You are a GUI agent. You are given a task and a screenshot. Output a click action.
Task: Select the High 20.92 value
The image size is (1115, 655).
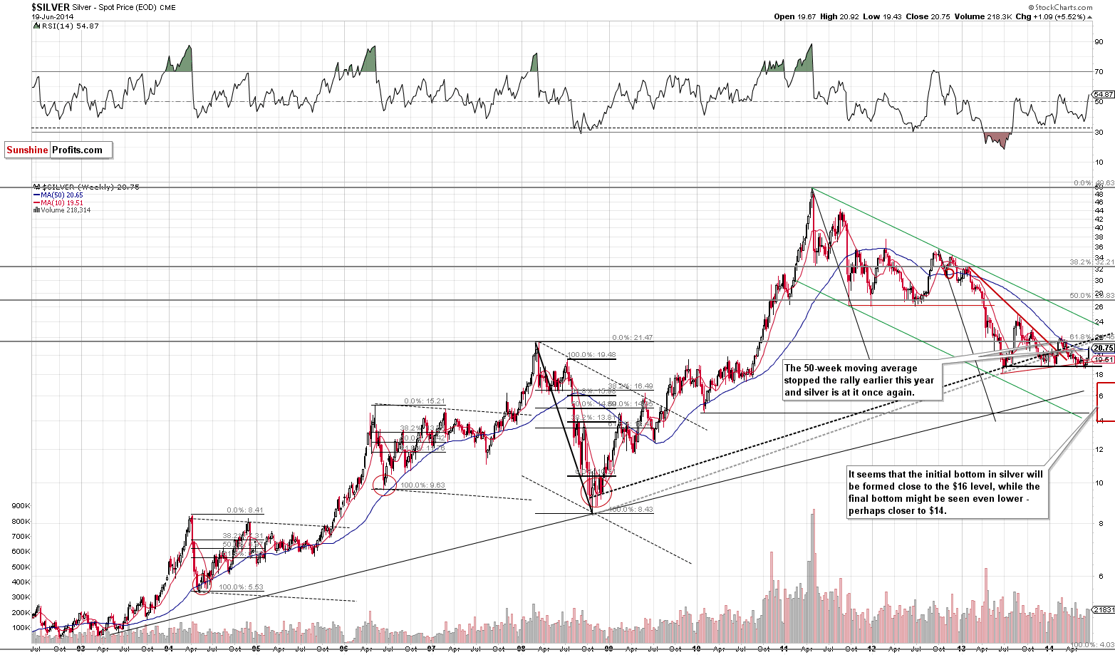[x=839, y=16]
